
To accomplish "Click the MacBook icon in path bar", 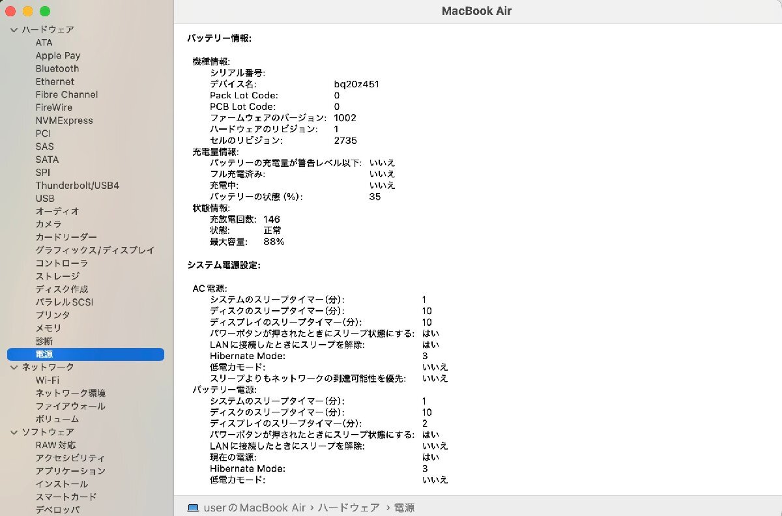I will click(193, 508).
